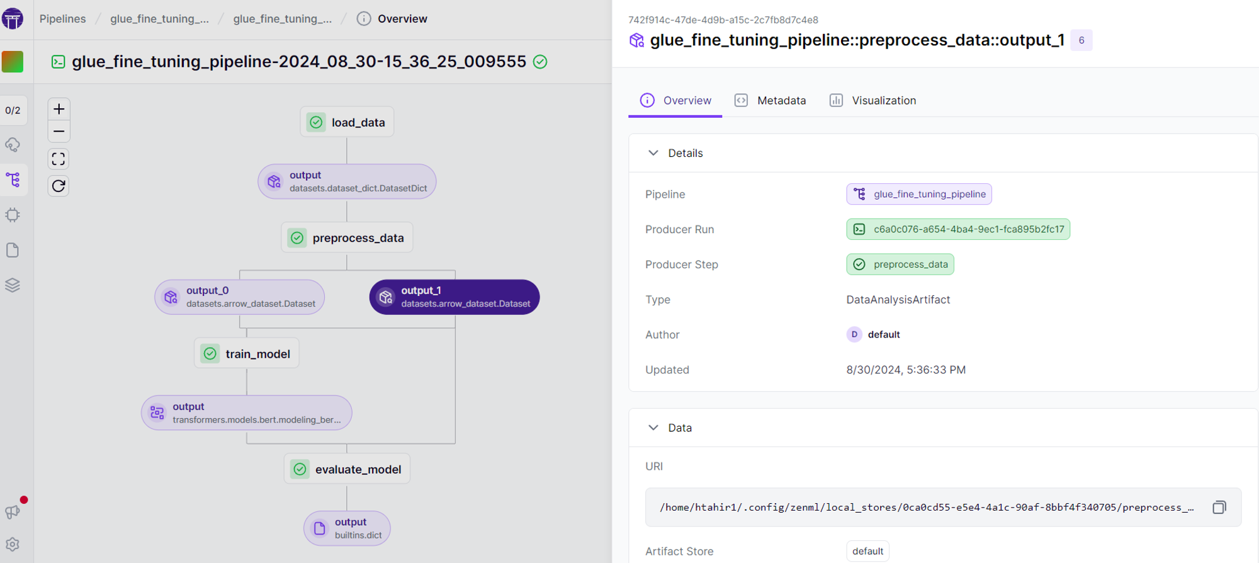Select the train_model step node

coord(247,354)
